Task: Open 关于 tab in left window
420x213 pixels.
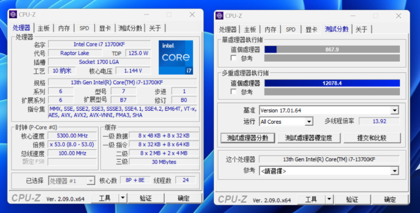Action: 155,28
